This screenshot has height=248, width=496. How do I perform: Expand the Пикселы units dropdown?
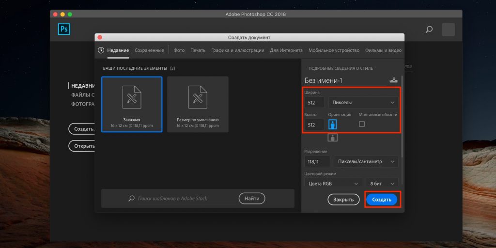[363, 103]
